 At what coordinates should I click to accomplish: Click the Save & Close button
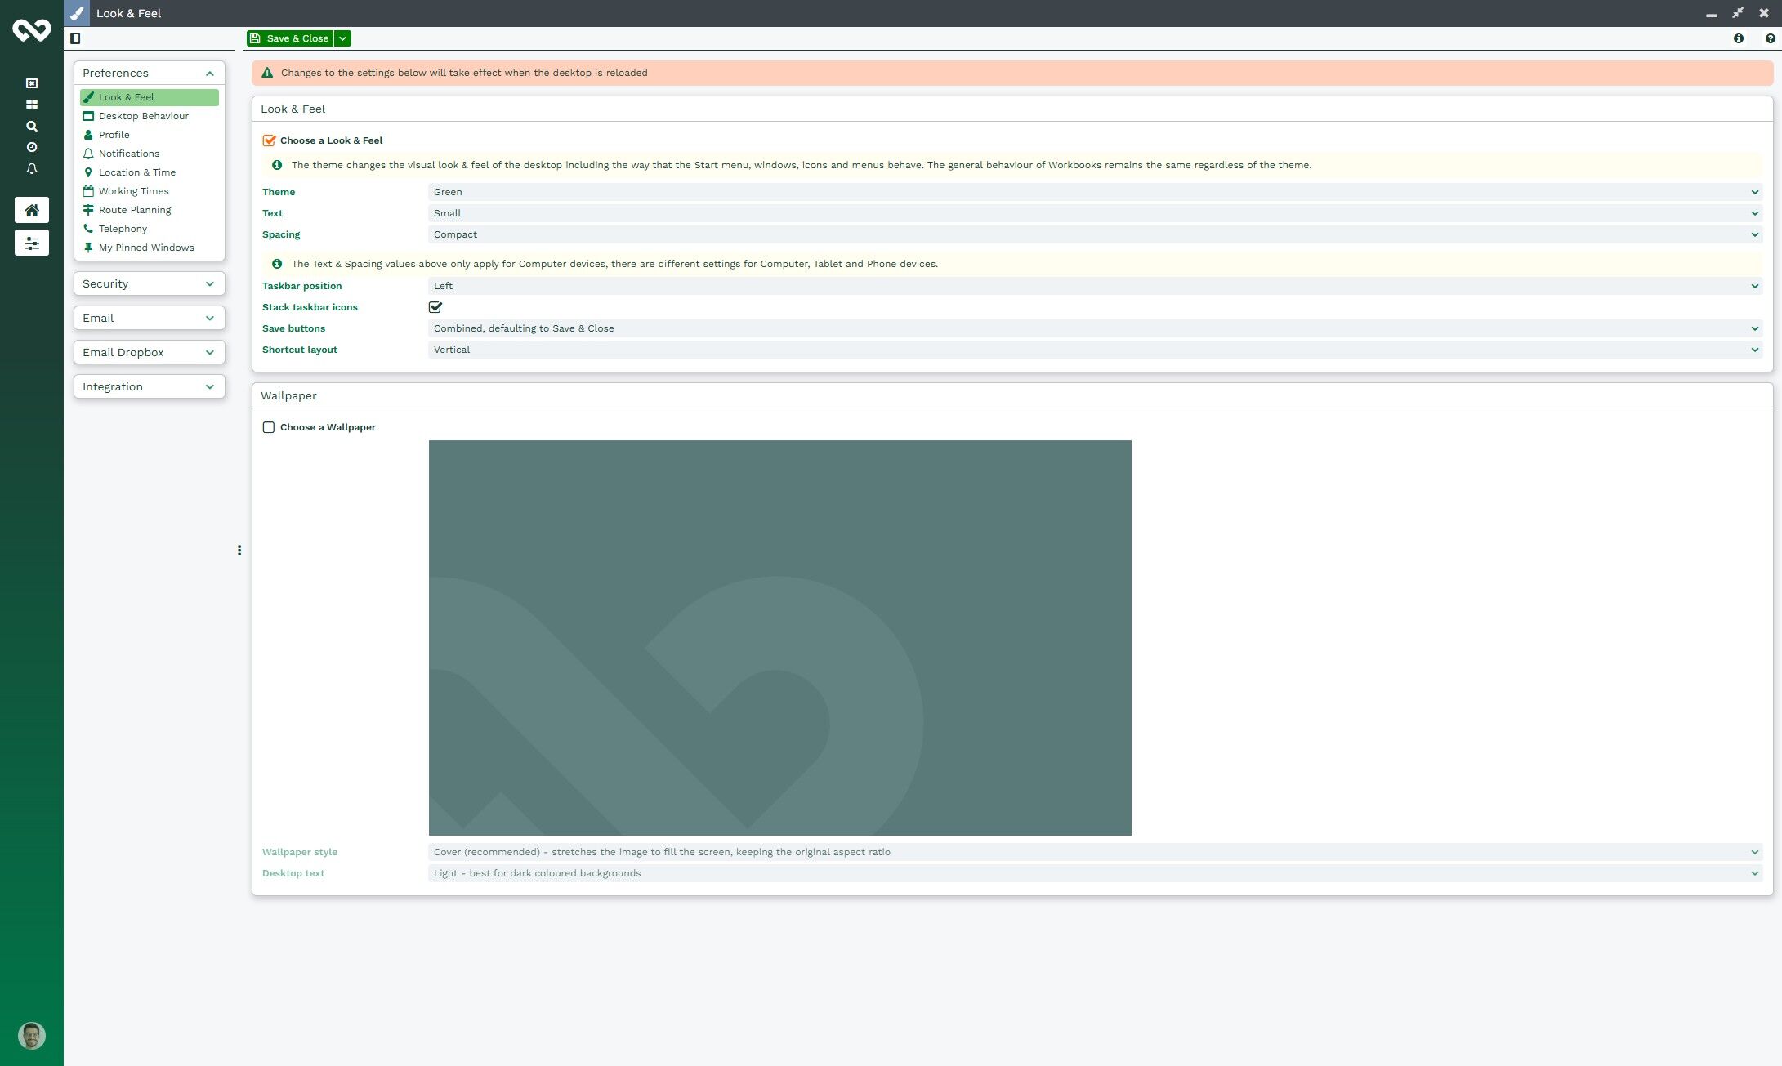tap(290, 38)
